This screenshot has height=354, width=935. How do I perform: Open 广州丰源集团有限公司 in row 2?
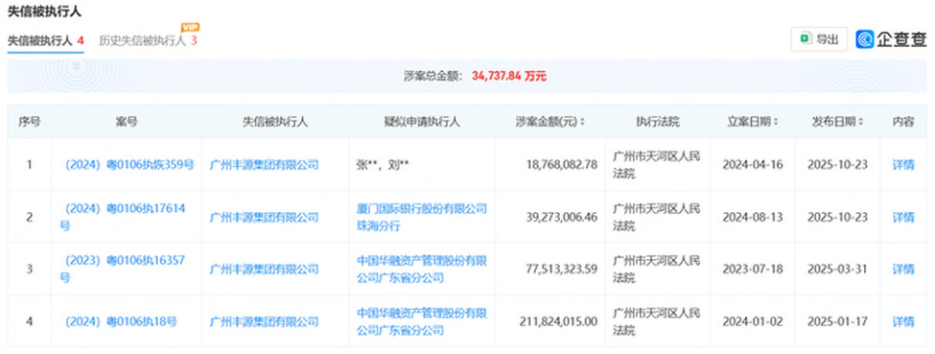[264, 217]
